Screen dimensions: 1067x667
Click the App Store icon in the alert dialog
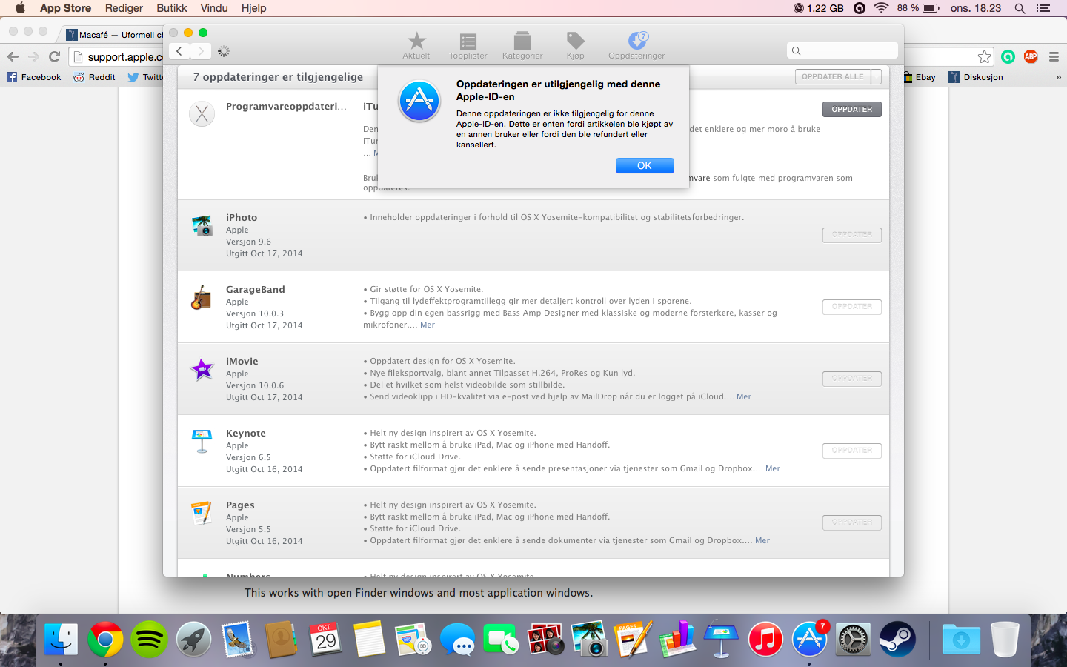[x=419, y=101]
